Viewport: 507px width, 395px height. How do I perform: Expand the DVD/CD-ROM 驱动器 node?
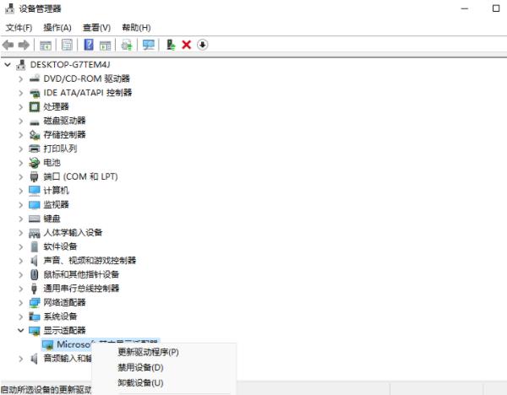(20, 78)
